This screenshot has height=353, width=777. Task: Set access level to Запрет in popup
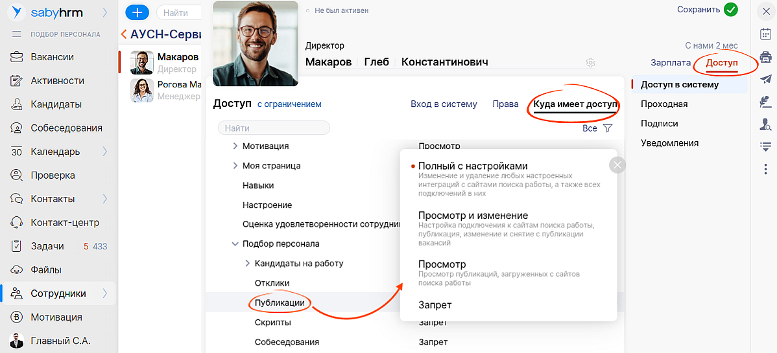pos(435,304)
